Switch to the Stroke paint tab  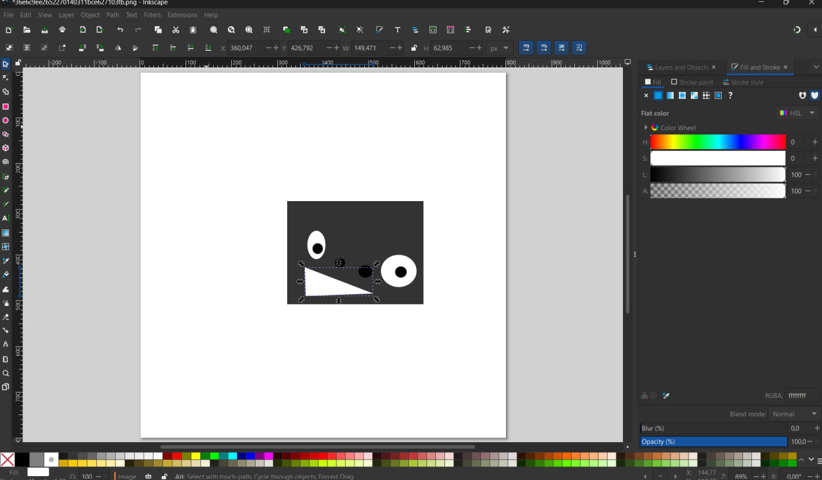point(692,82)
